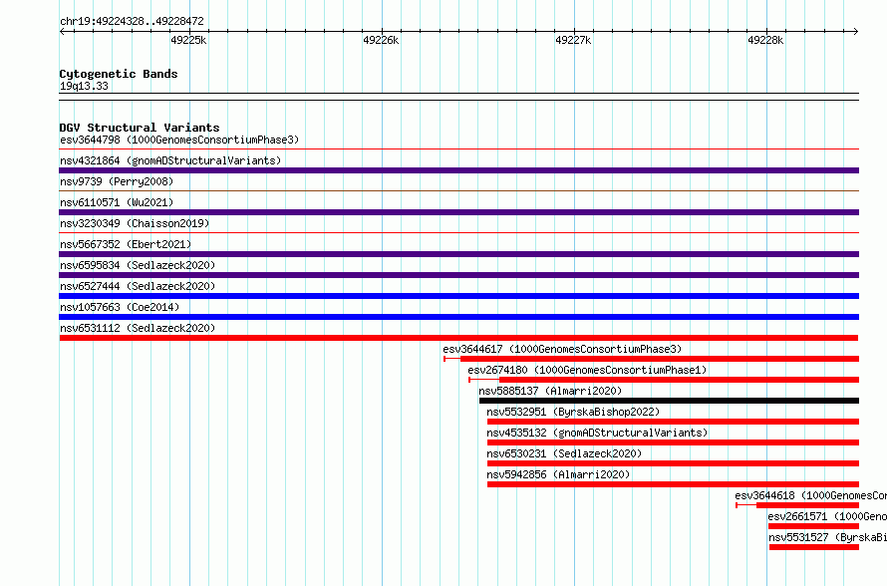Click the 49228k ruler mark
This screenshot has height=586, width=887.
pyautogui.click(x=765, y=40)
